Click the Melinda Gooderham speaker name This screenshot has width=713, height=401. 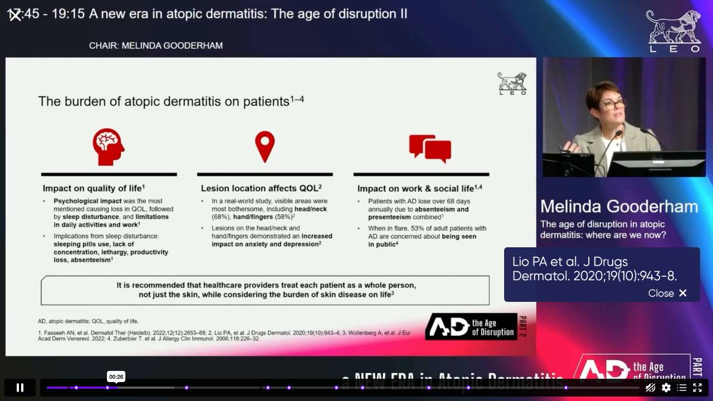(x=619, y=207)
